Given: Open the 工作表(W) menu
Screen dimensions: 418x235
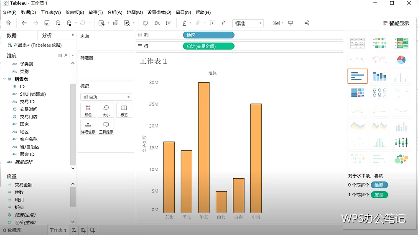Looking at the screenshot, I should pyautogui.click(x=51, y=12).
